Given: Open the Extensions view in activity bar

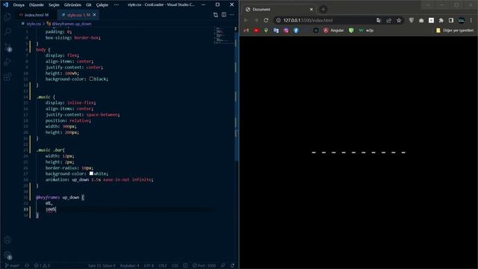Looking at the screenshot, I should tap(7, 76).
